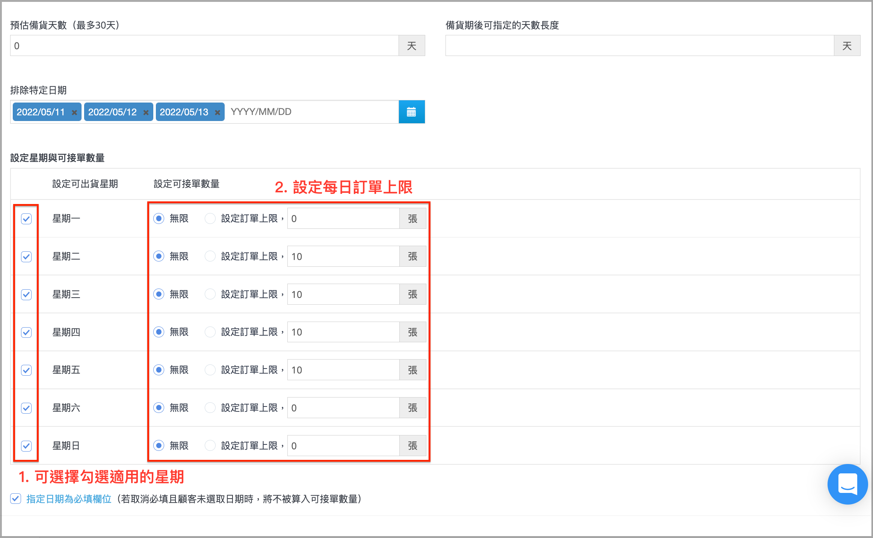
Task: Click the order limit field for 星期一
Action: click(x=343, y=218)
